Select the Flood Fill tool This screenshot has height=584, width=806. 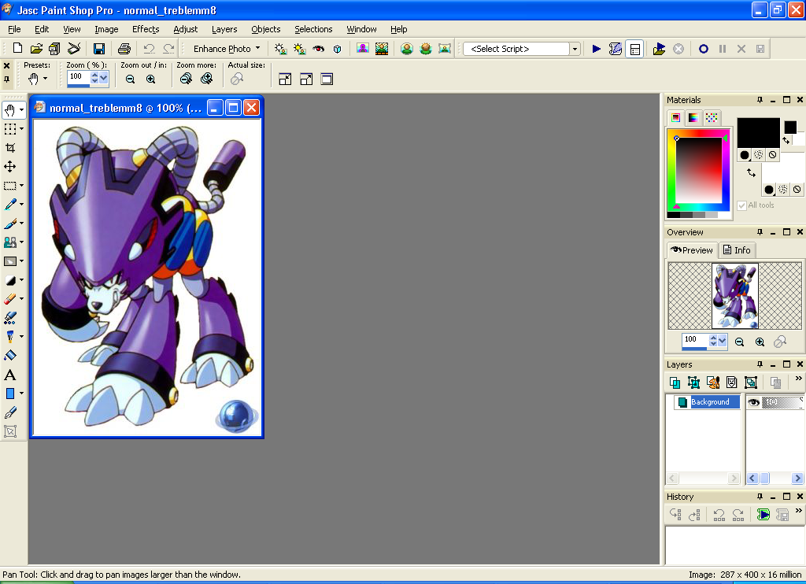tap(9, 356)
